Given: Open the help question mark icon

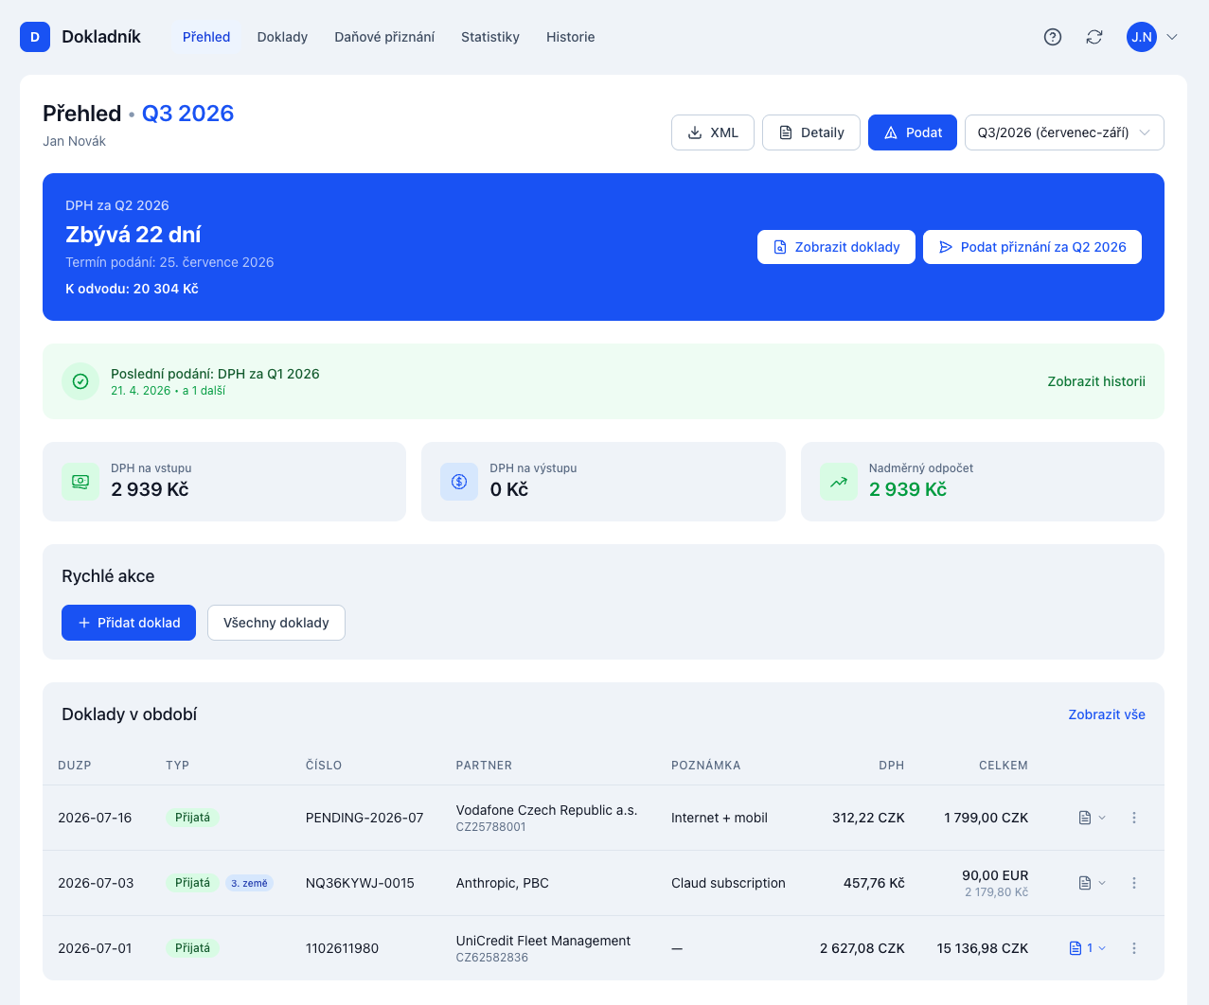Looking at the screenshot, I should tap(1053, 37).
